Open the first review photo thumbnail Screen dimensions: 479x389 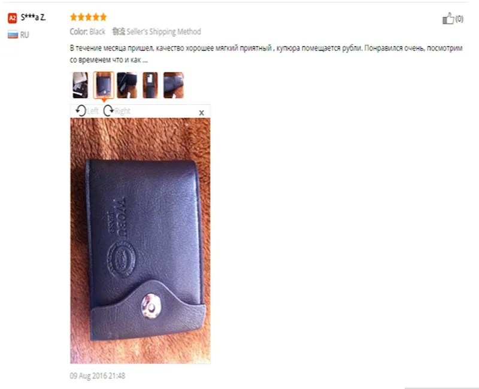click(80, 85)
